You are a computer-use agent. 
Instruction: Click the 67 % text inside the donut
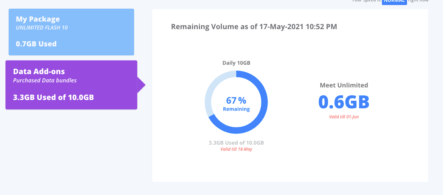(x=236, y=100)
